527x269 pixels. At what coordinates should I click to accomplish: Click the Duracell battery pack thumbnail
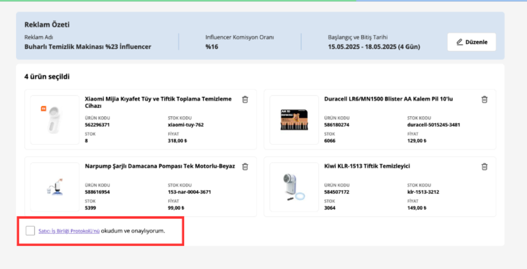tap(294, 120)
